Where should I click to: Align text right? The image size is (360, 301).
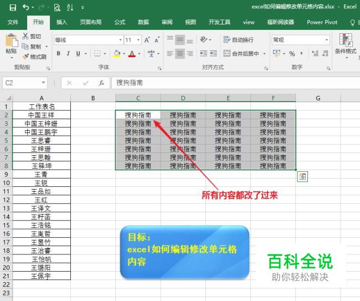click(189, 54)
